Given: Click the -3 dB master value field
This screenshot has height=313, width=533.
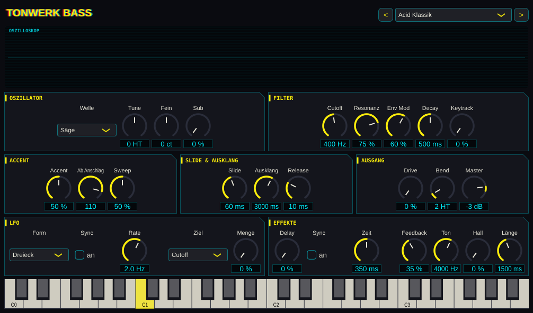Looking at the screenshot, I should coord(474,207).
